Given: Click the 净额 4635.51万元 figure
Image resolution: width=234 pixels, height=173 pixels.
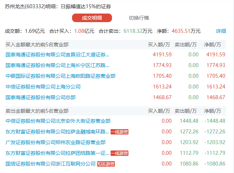Looking at the screenshot, I should [186, 31].
